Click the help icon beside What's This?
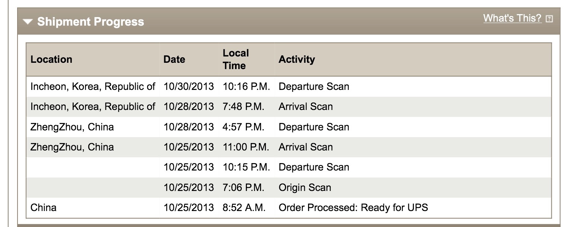The width and height of the screenshot is (564, 227). [549, 19]
